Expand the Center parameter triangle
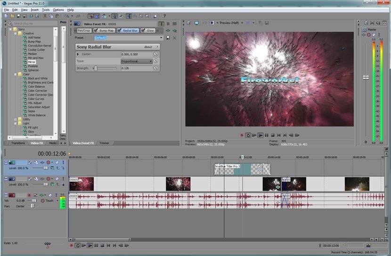This screenshot has width=391, height=256. (x=78, y=54)
